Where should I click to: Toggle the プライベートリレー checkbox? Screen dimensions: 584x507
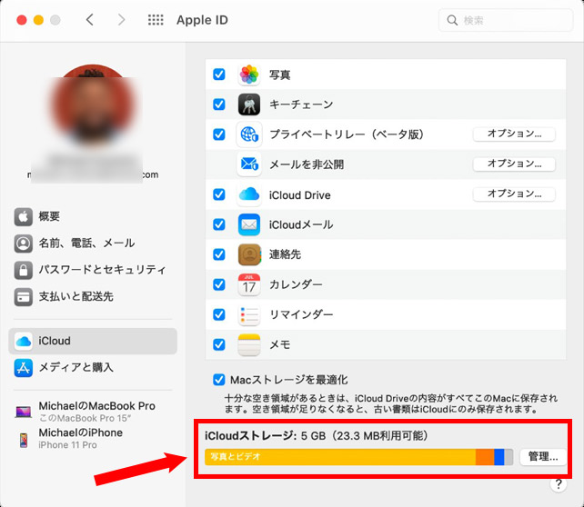[219, 134]
